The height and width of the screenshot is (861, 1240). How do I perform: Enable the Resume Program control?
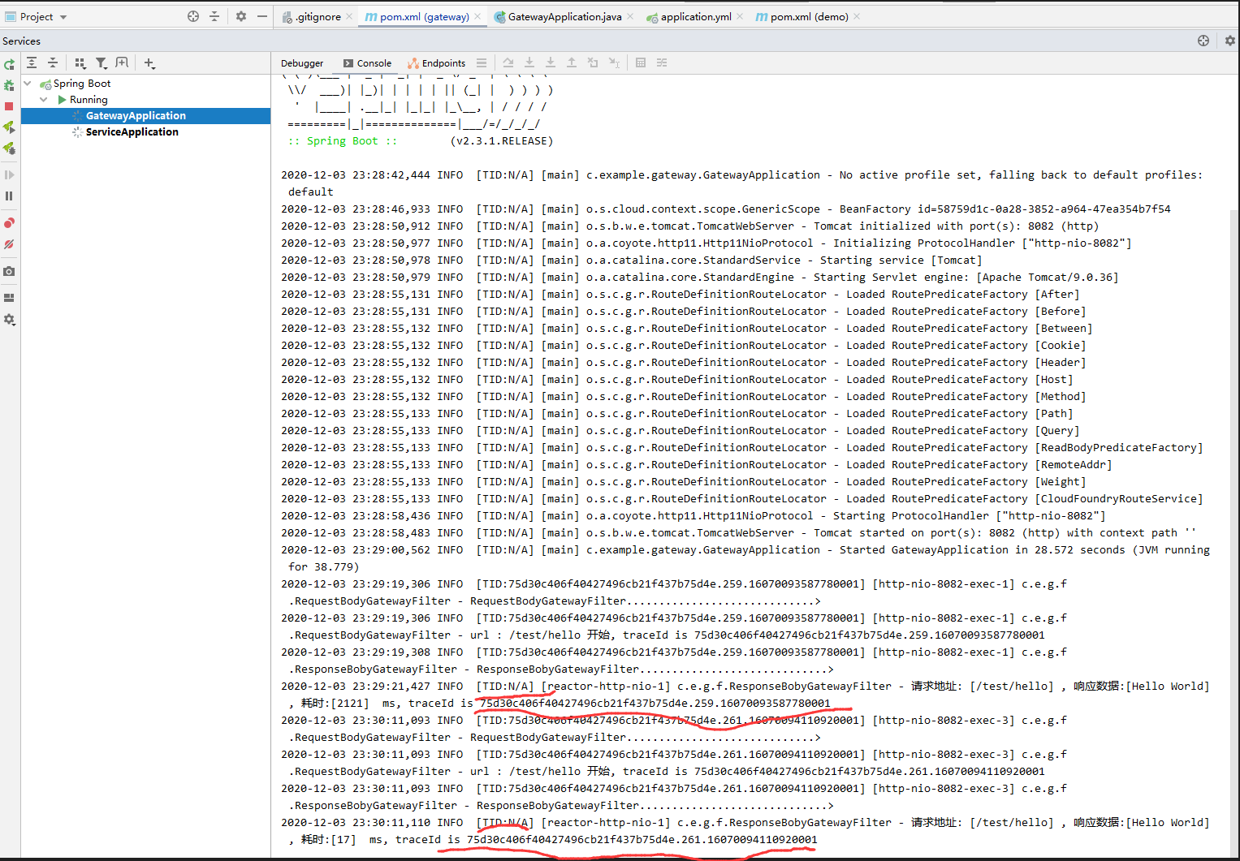click(x=9, y=174)
